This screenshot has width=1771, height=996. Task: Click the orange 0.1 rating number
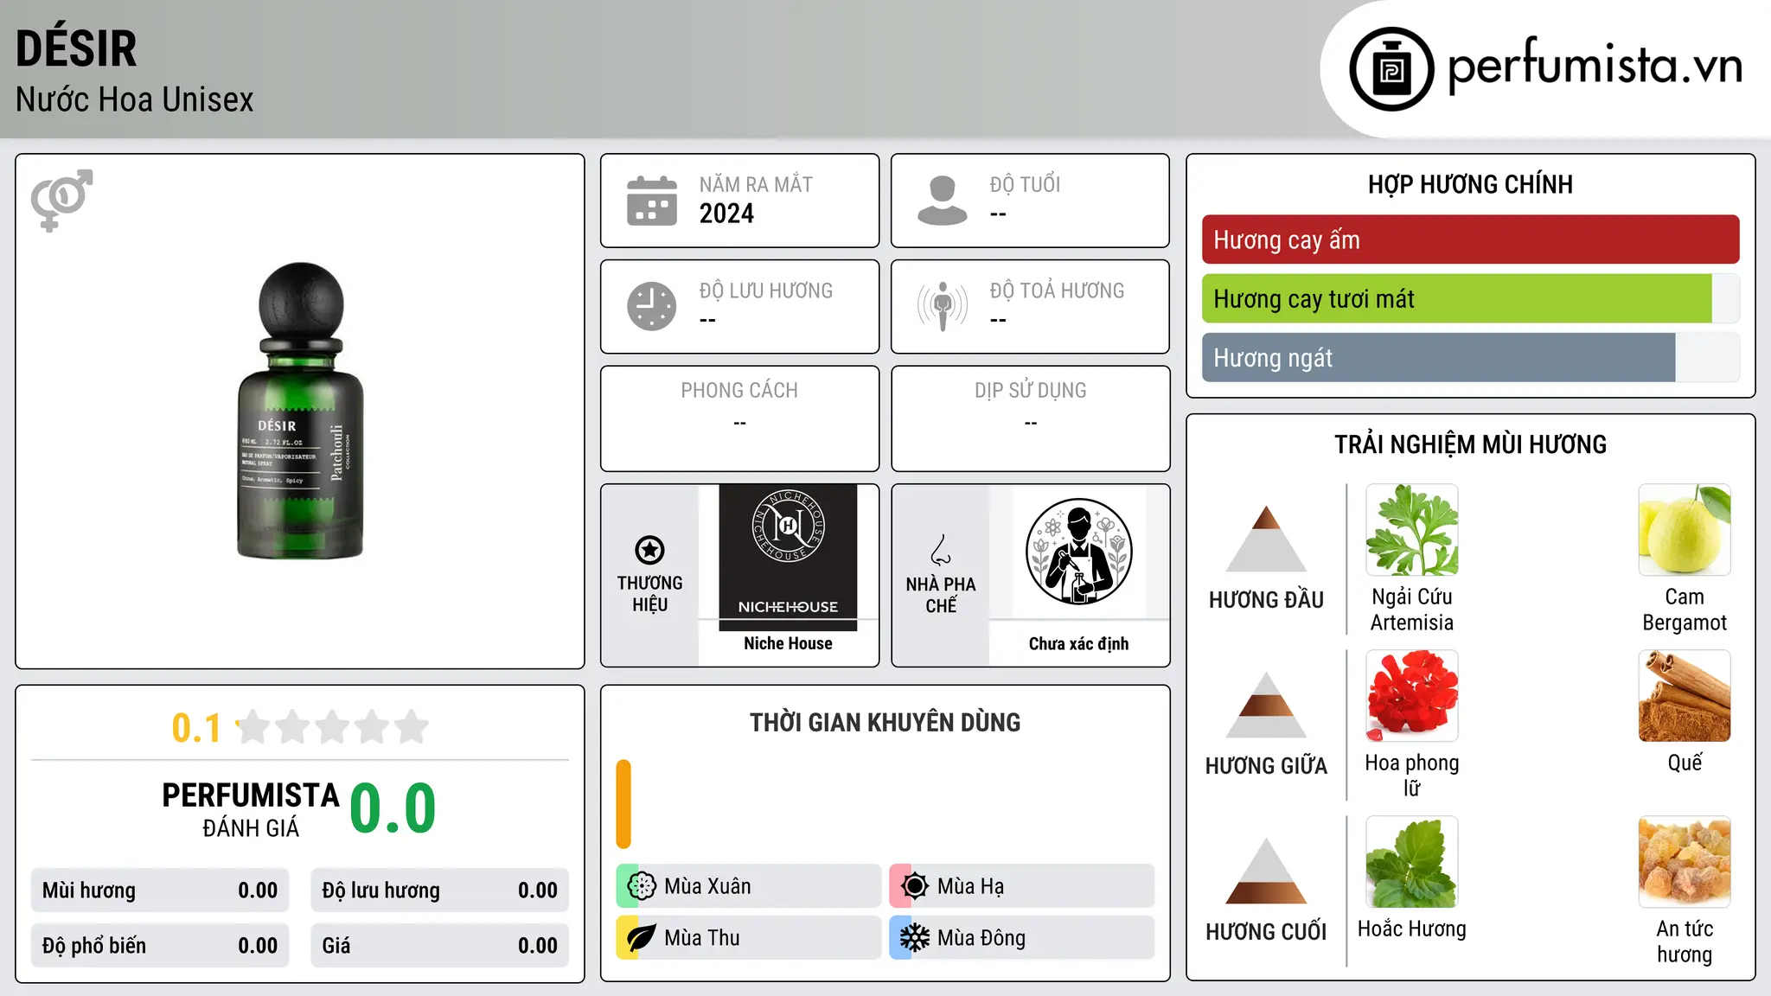click(196, 728)
